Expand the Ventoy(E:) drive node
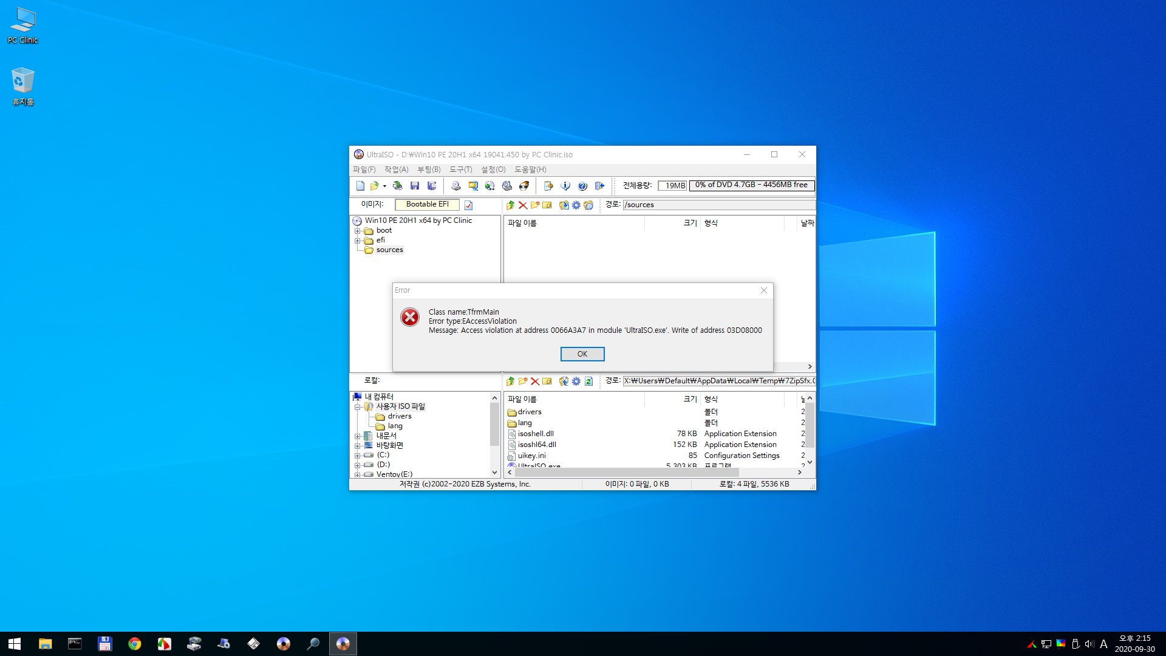The image size is (1166, 656). pos(358,475)
